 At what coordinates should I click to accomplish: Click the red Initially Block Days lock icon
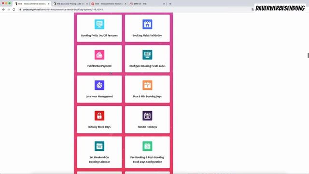[x=99, y=116]
